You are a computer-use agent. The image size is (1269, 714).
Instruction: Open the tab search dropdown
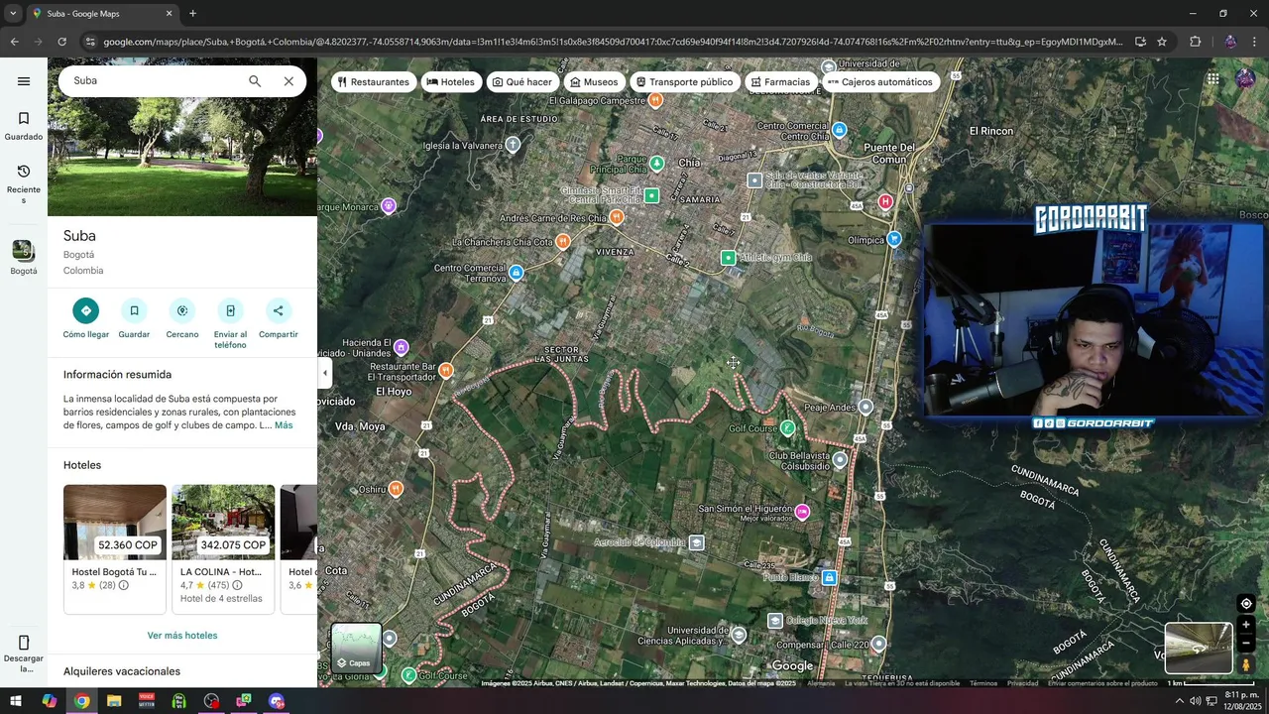point(13,14)
